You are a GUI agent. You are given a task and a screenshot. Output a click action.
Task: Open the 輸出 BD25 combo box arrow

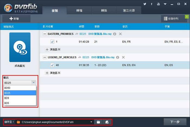[x=34, y=83]
